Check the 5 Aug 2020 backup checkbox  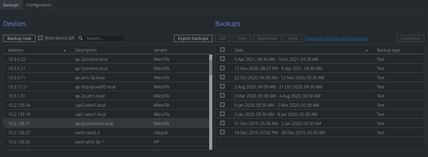[222, 86]
